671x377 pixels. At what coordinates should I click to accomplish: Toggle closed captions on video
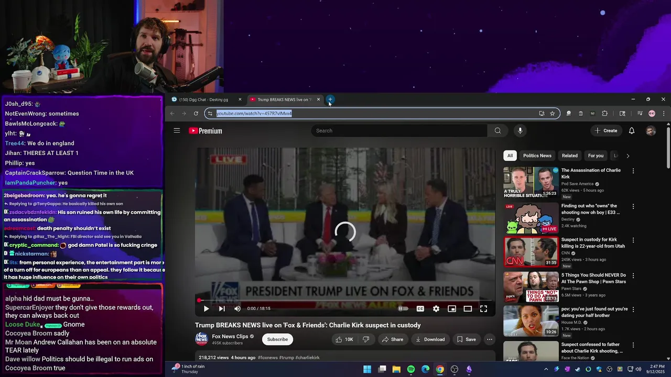click(420, 308)
